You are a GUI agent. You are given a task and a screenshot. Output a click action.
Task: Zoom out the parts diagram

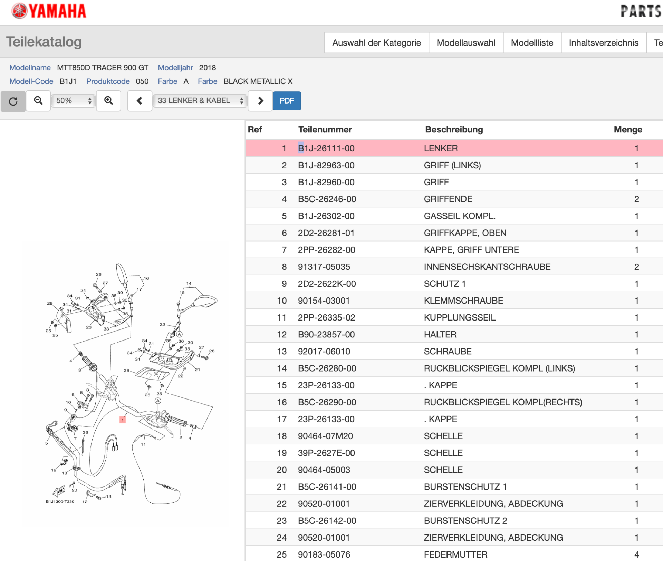point(38,101)
